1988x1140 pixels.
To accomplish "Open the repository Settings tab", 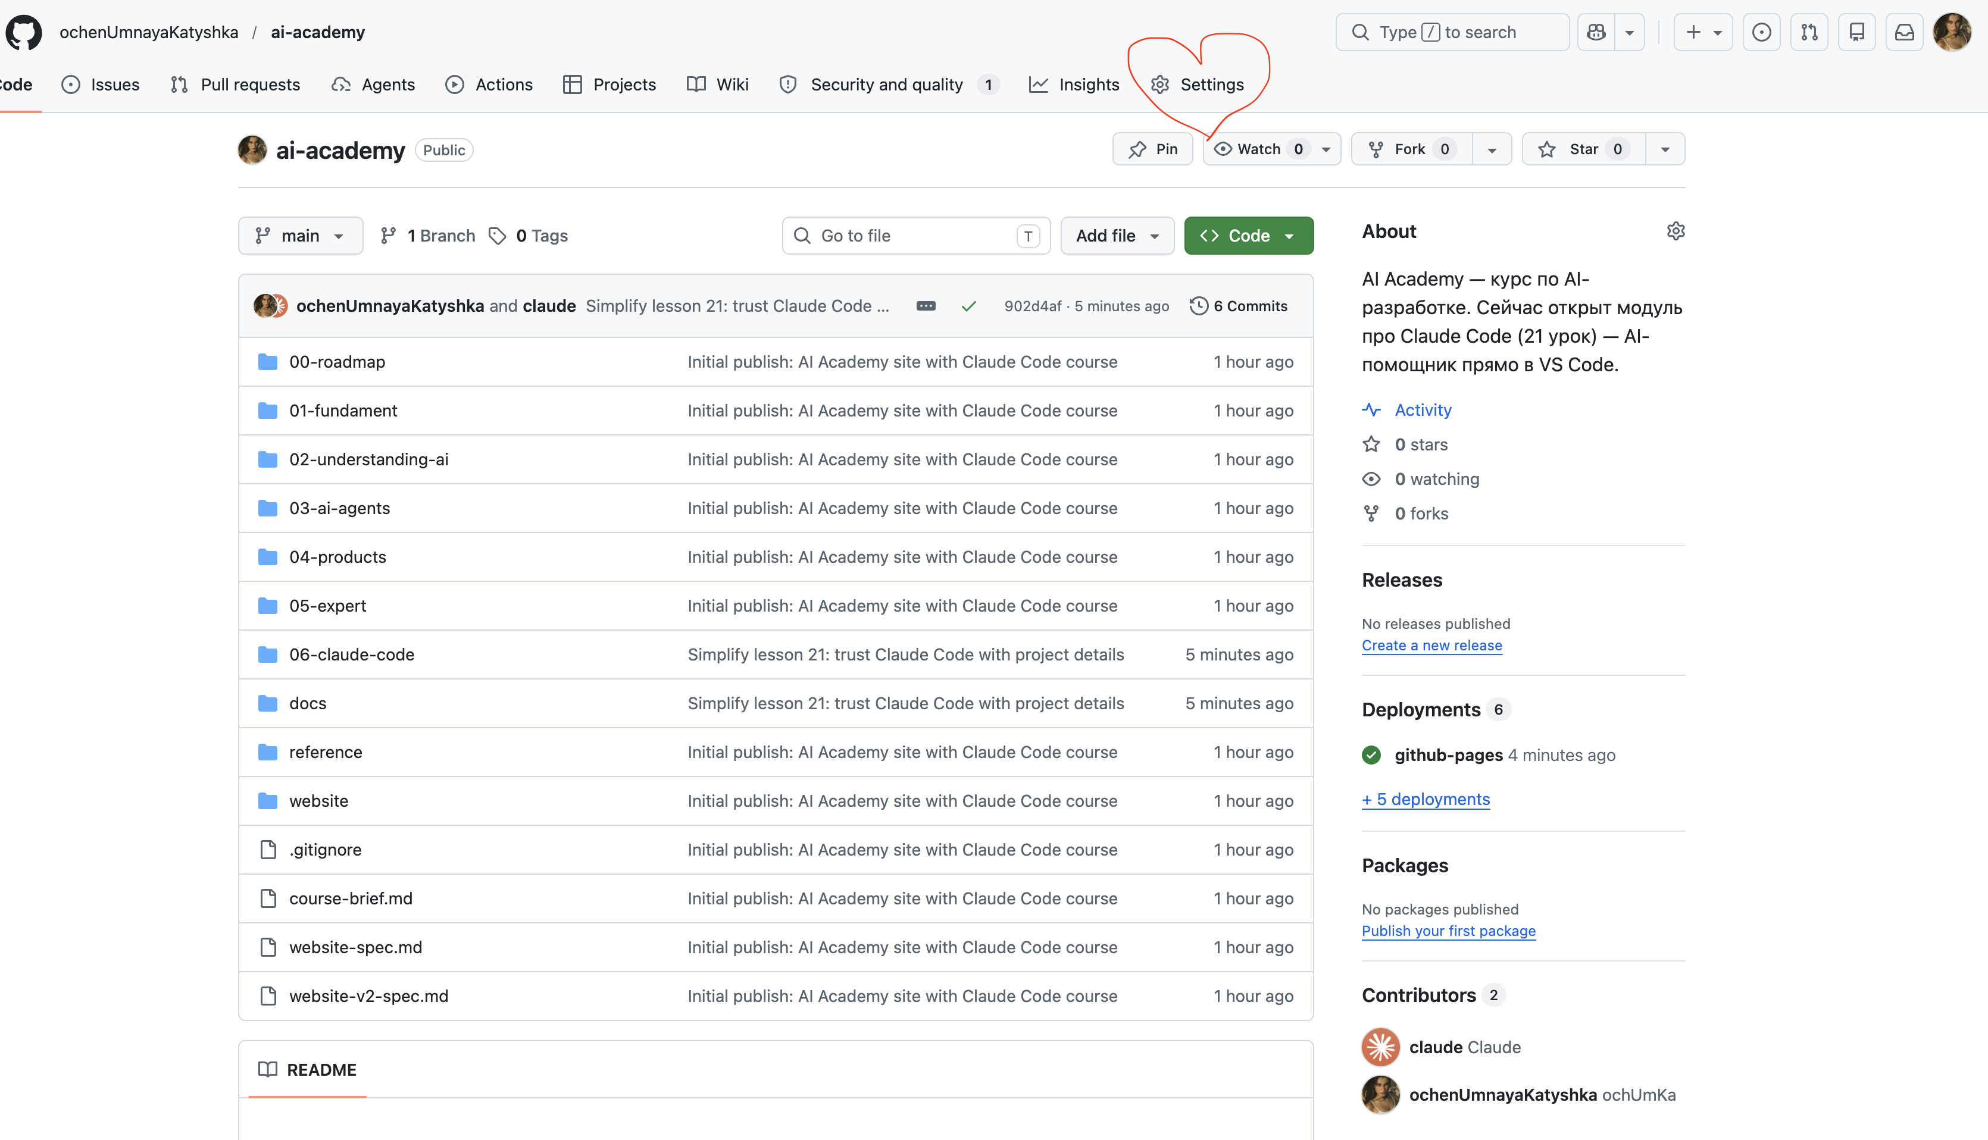I will coord(1197,84).
